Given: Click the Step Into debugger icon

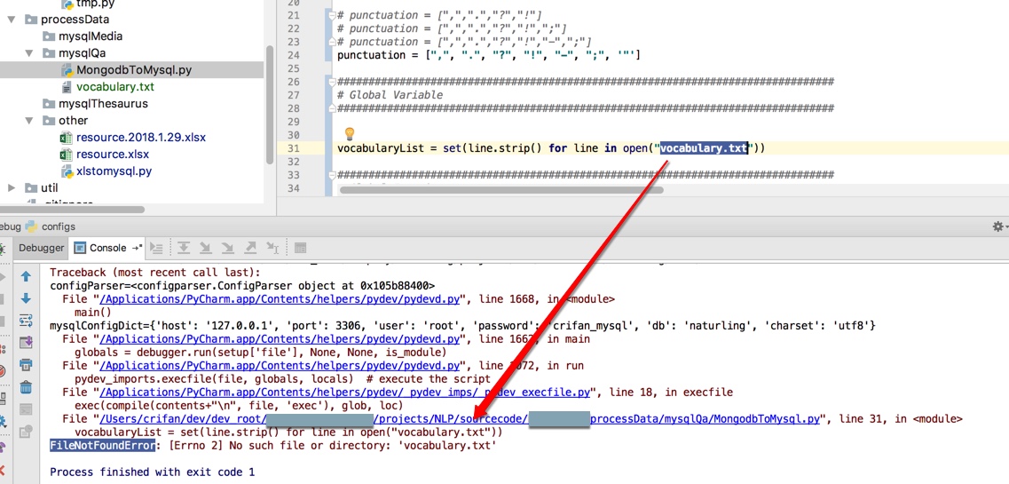Looking at the screenshot, I should pyautogui.click(x=205, y=248).
